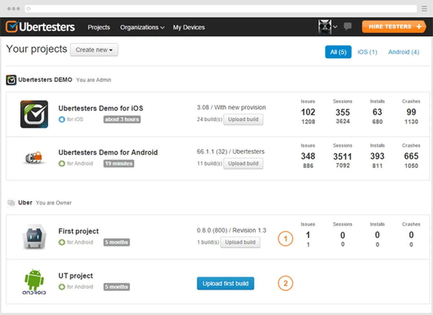Open the messages speech bubble icon
This screenshot has width=433, height=315.
(x=348, y=26)
